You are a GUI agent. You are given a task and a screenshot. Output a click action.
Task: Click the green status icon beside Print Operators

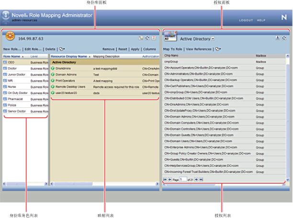click(53, 81)
